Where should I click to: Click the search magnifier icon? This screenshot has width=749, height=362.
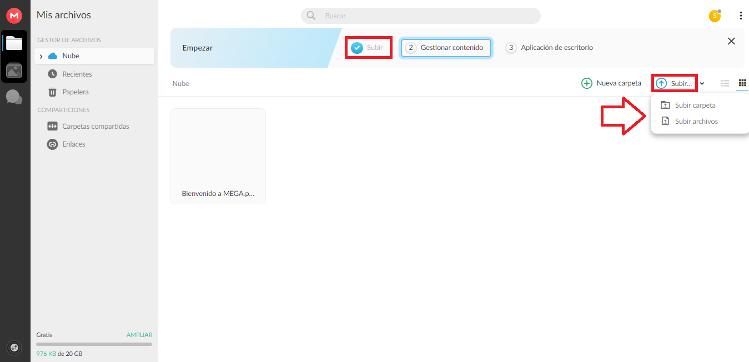tap(311, 16)
